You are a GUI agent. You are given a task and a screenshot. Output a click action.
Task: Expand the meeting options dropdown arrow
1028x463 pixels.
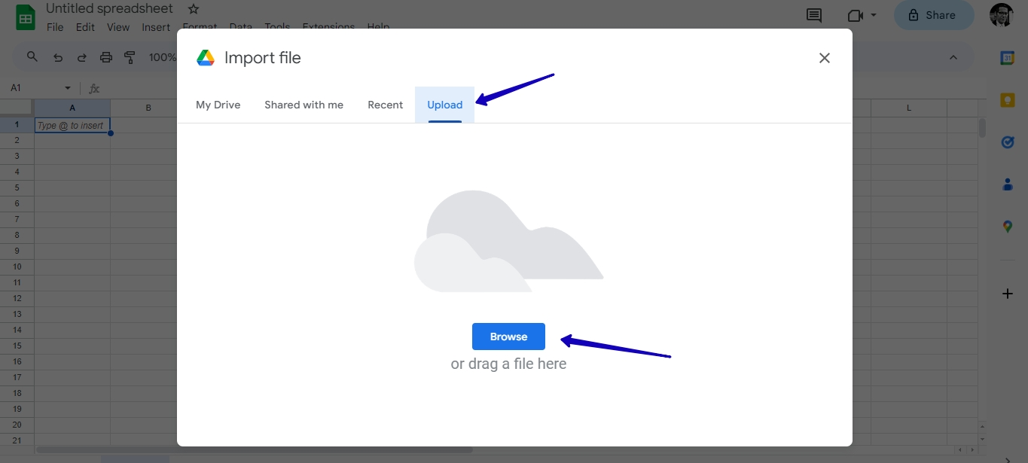(x=874, y=15)
